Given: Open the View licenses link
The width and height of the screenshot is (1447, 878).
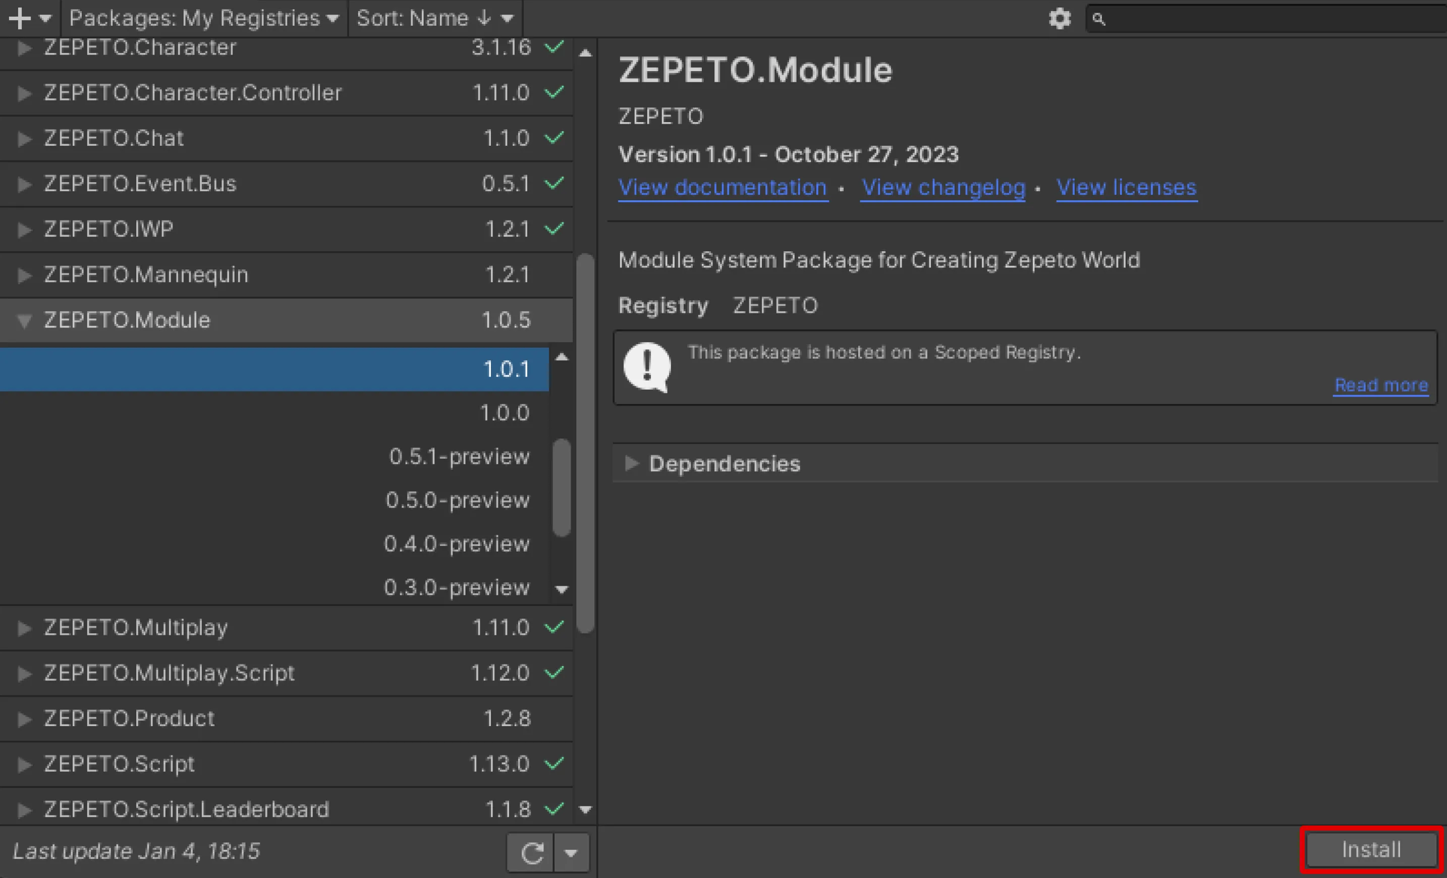Looking at the screenshot, I should [1126, 188].
